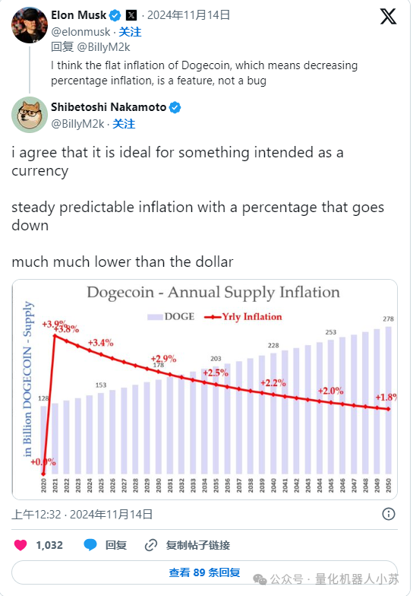Like the post with heart icon

[20, 545]
